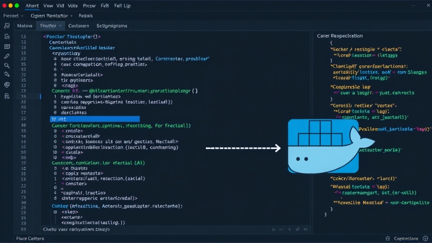Click the Contenitels code line
The image size is (432, 243).
point(62,42)
